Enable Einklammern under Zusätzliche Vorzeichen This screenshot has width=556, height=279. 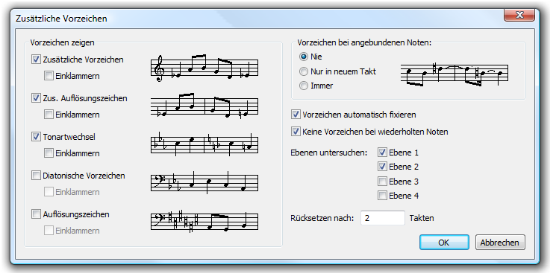[x=49, y=75]
